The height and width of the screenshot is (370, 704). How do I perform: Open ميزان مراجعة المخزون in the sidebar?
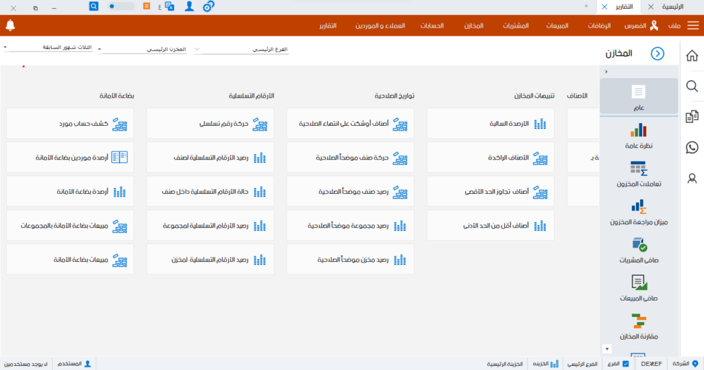pyautogui.click(x=639, y=213)
